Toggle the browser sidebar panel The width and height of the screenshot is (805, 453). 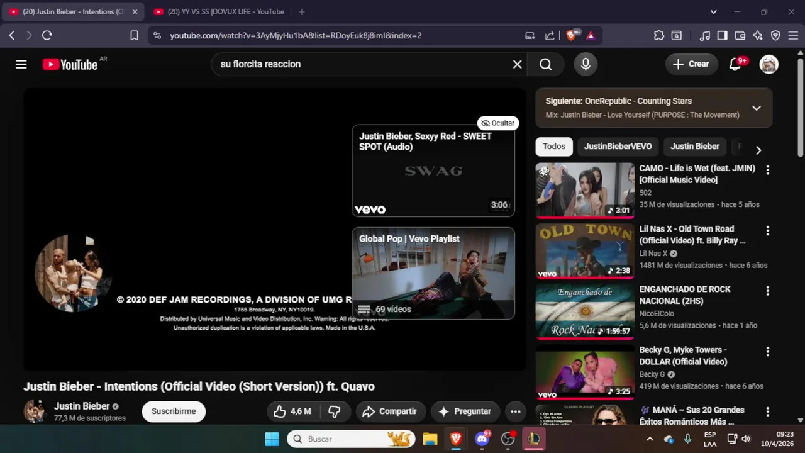[x=723, y=36]
